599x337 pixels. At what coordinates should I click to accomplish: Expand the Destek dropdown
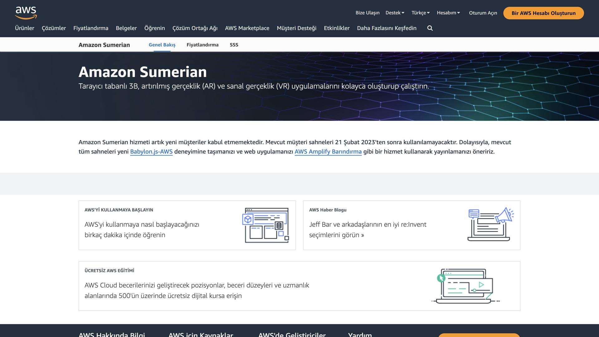point(395,12)
